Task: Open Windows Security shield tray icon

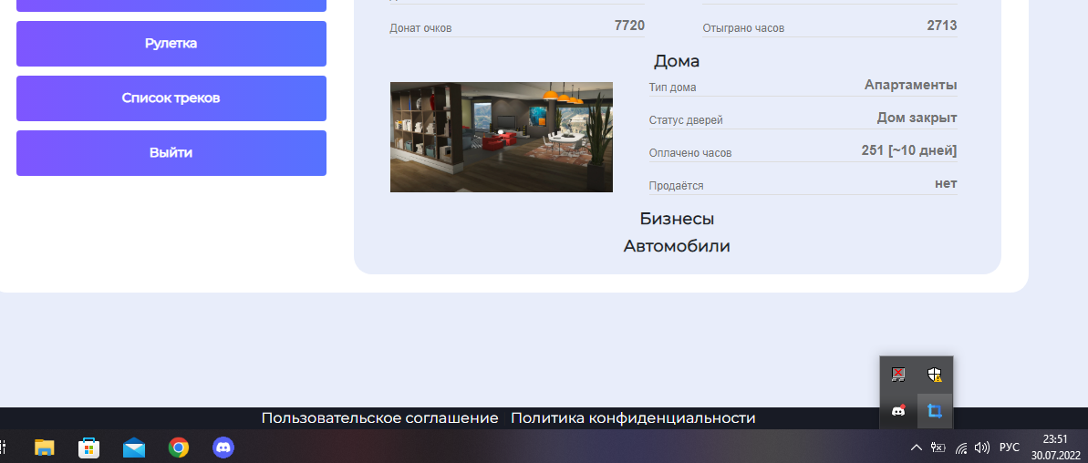Action: [934, 375]
